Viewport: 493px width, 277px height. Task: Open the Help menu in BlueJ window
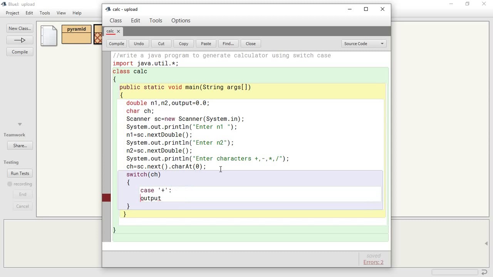coord(77,13)
